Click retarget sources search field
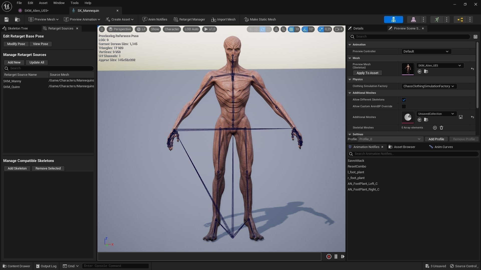Image resolution: width=481 pixels, height=270 pixels. point(49,68)
